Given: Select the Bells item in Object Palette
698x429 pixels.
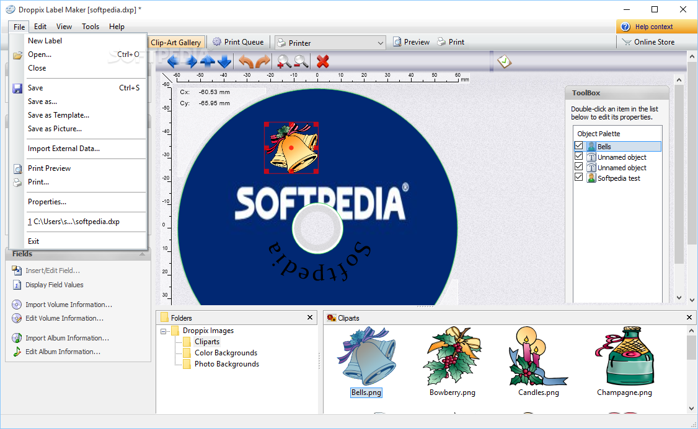Looking at the screenshot, I should click(623, 146).
